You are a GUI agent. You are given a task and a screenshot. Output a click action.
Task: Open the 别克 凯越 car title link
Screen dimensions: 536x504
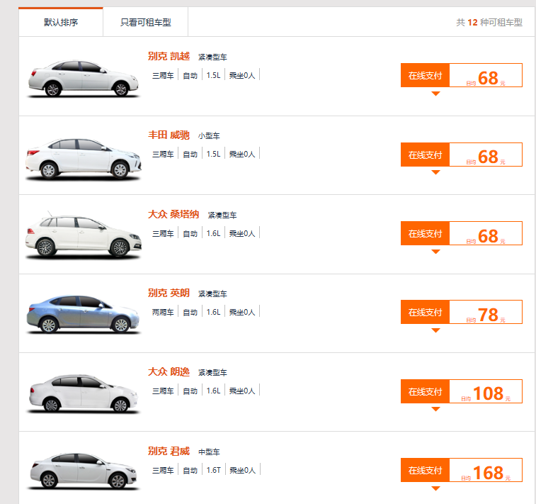pyautogui.click(x=169, y=56)
